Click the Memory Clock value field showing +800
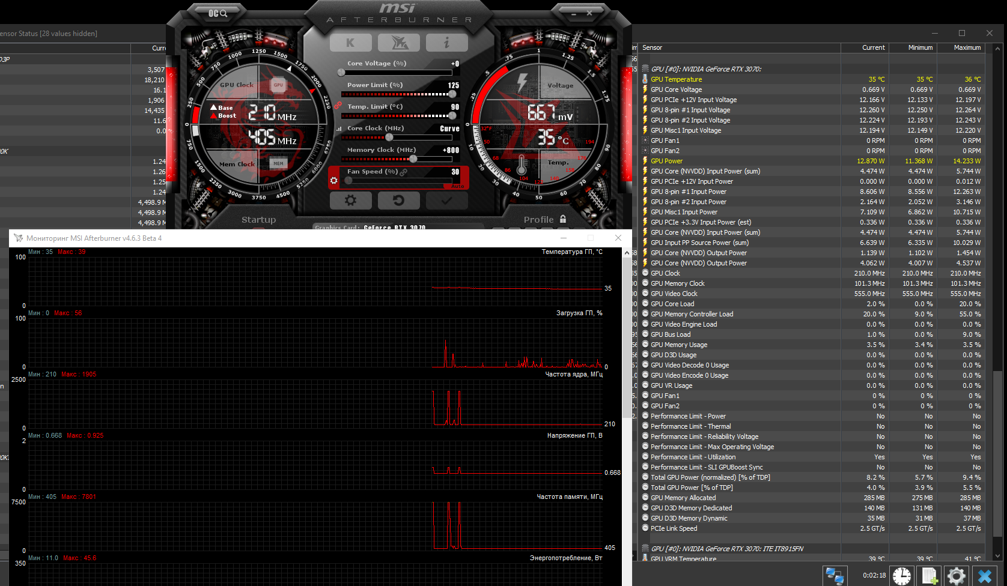Screen dimensions: 1007x586 point(451,150)
